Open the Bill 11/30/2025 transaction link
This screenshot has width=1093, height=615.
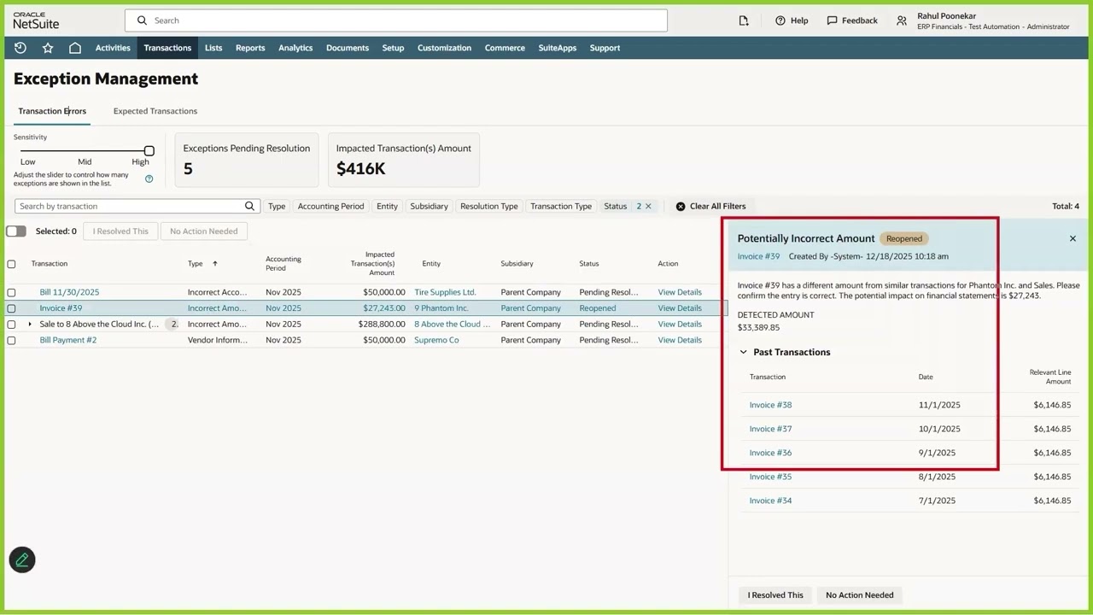click(69, 292)
